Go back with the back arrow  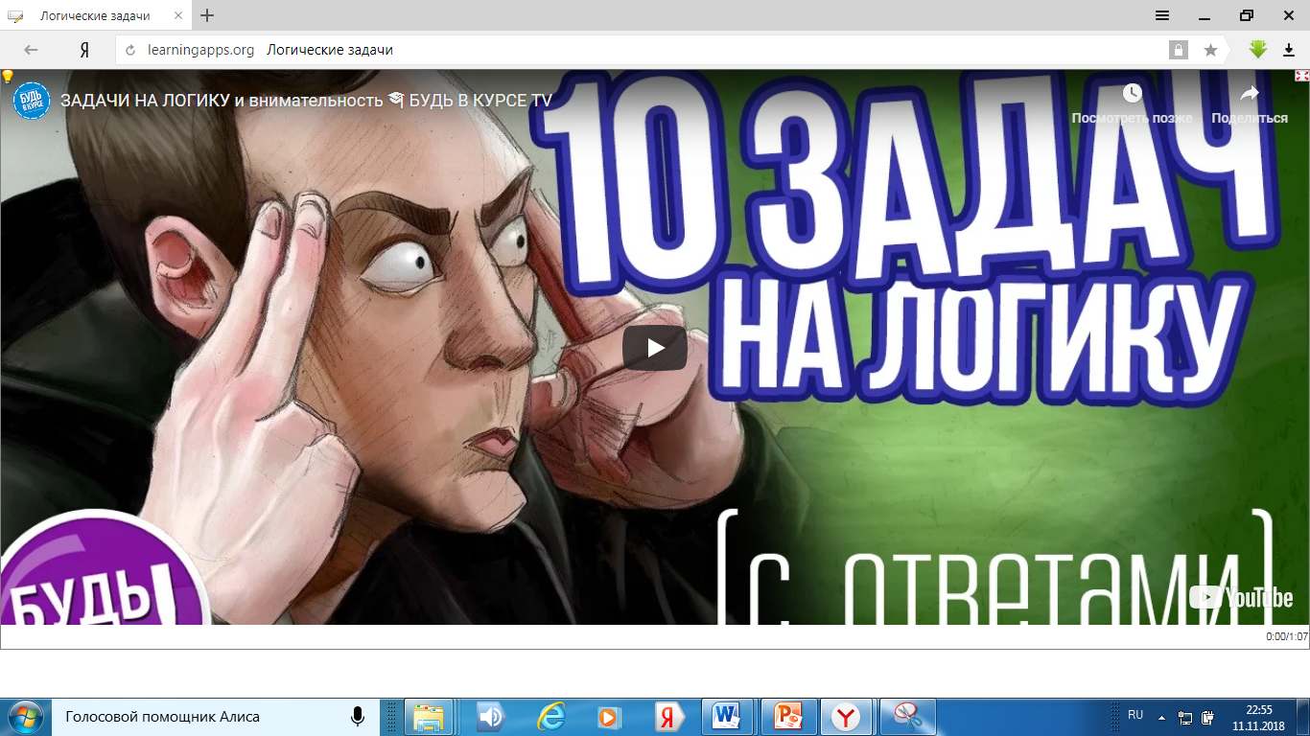tap(31, 50)
